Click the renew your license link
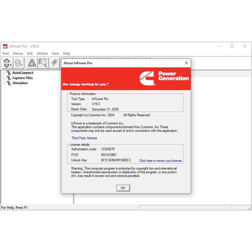252x252 pixels. pyautogui.click(x=161, y=161)
